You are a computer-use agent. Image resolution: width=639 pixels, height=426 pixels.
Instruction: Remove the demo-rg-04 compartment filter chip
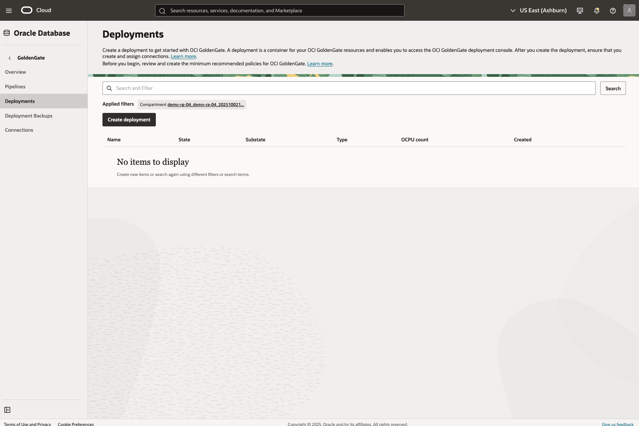coord(192,104)
